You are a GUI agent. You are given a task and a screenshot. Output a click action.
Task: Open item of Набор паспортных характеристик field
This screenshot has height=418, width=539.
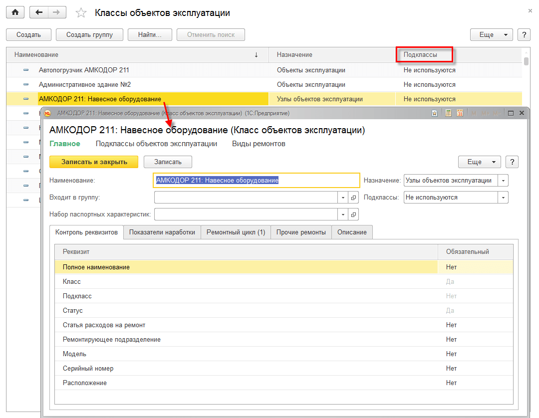tap(354, 214)
